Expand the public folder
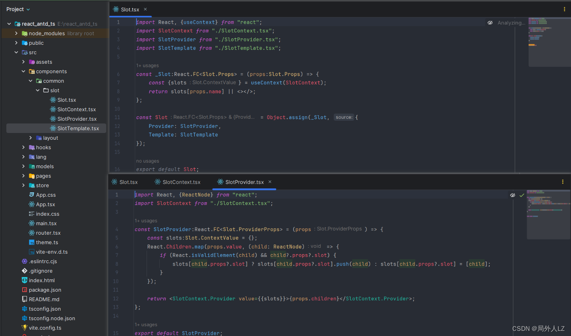Screen dimensions: 571x336 click(x=16, y=43)
